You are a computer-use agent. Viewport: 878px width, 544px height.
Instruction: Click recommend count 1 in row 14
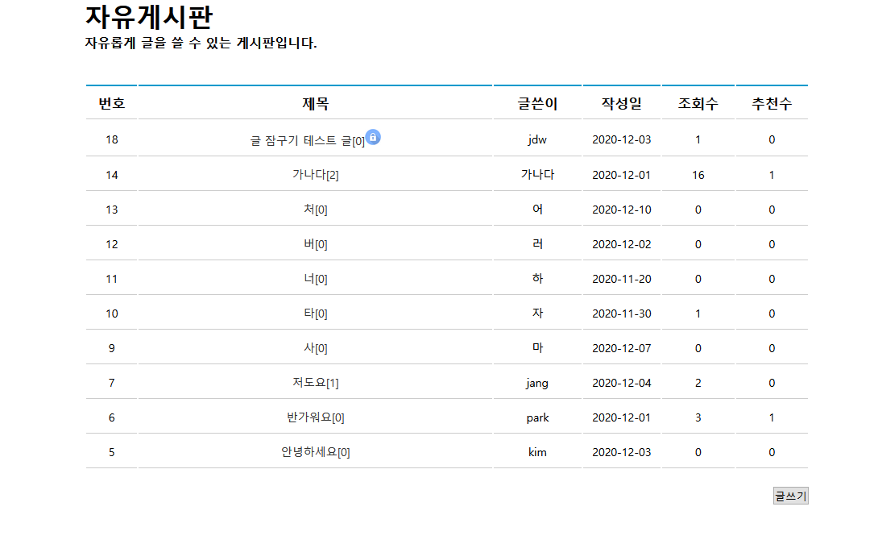click(x=772, y=175)
